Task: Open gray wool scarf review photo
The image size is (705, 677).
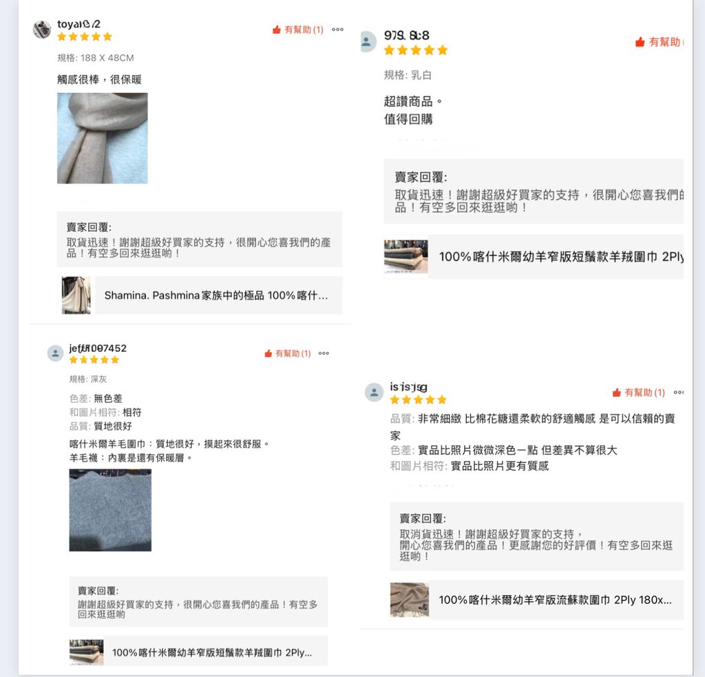Action: 110,510
